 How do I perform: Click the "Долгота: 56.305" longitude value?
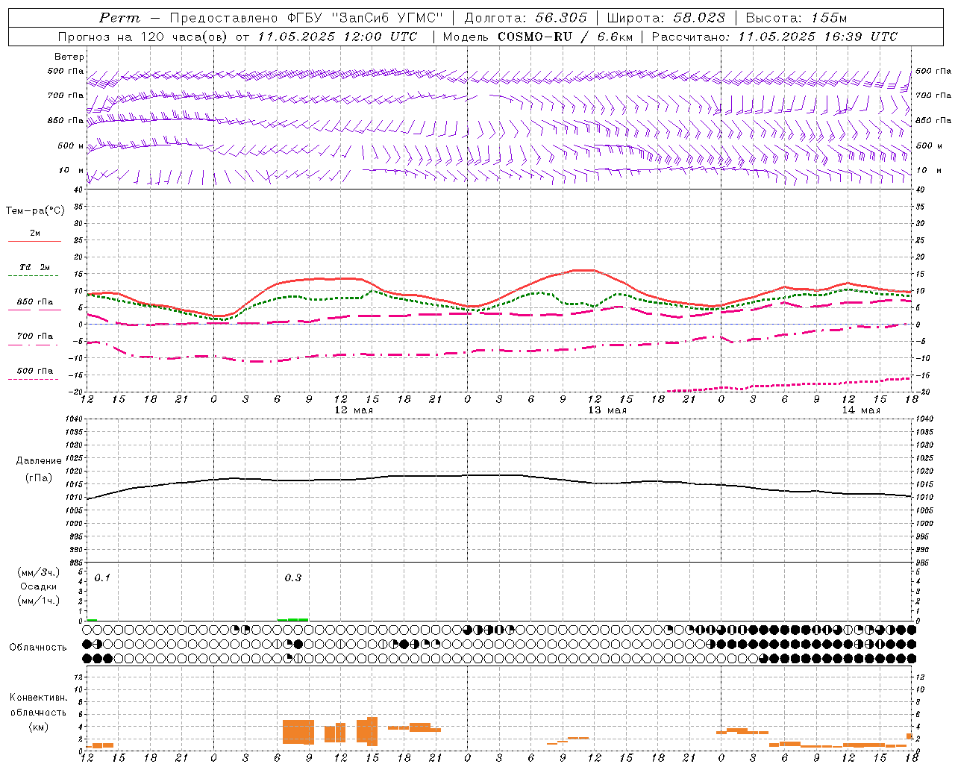526,18
